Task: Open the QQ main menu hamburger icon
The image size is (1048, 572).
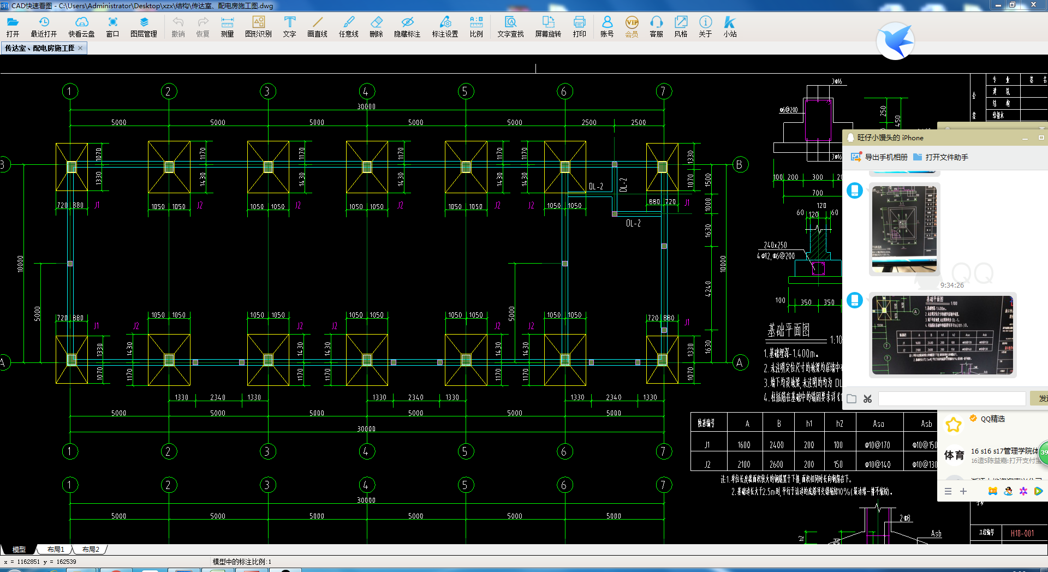Action: pyautogui.click(x=948, y=491)
